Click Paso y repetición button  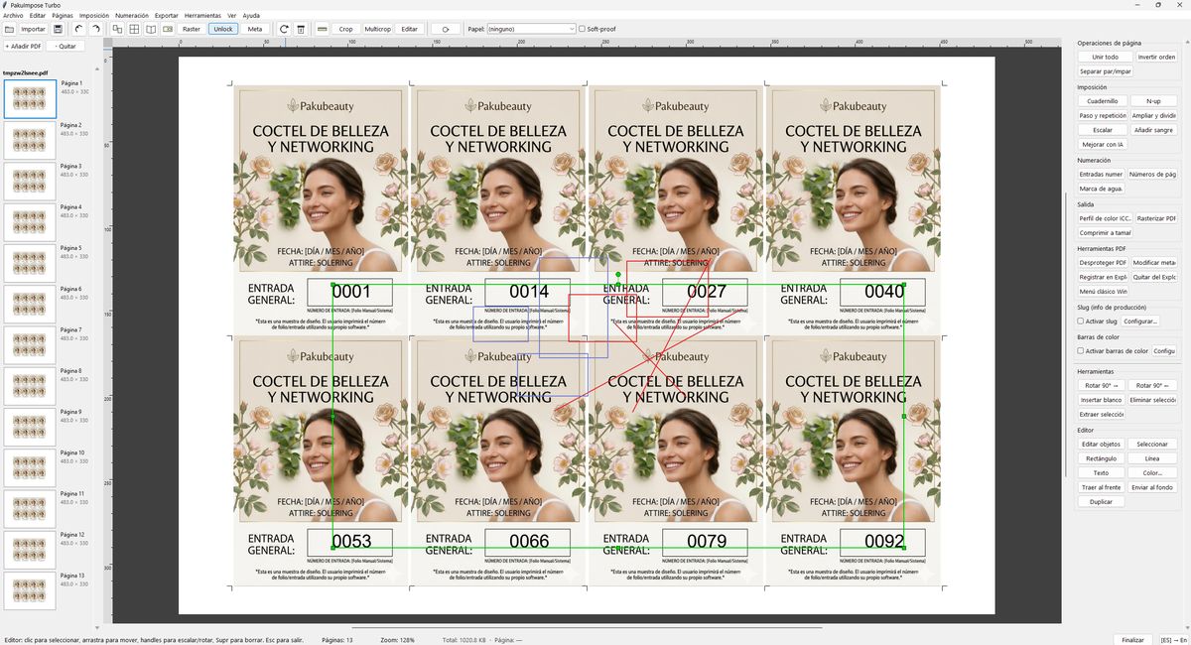[1103, 115]
